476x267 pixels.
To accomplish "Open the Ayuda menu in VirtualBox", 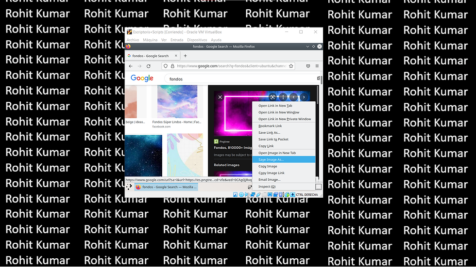I will 216,40.
